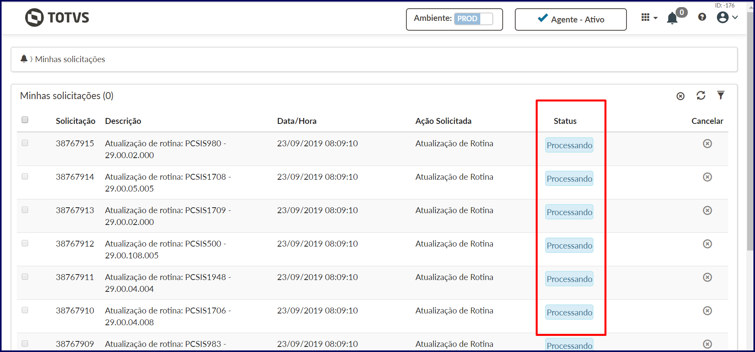Cancel request 38767911

coord(707,277)
